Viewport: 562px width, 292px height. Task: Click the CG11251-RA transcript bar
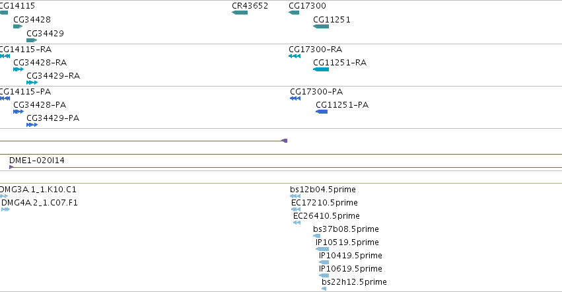click(x=321, y=69)
